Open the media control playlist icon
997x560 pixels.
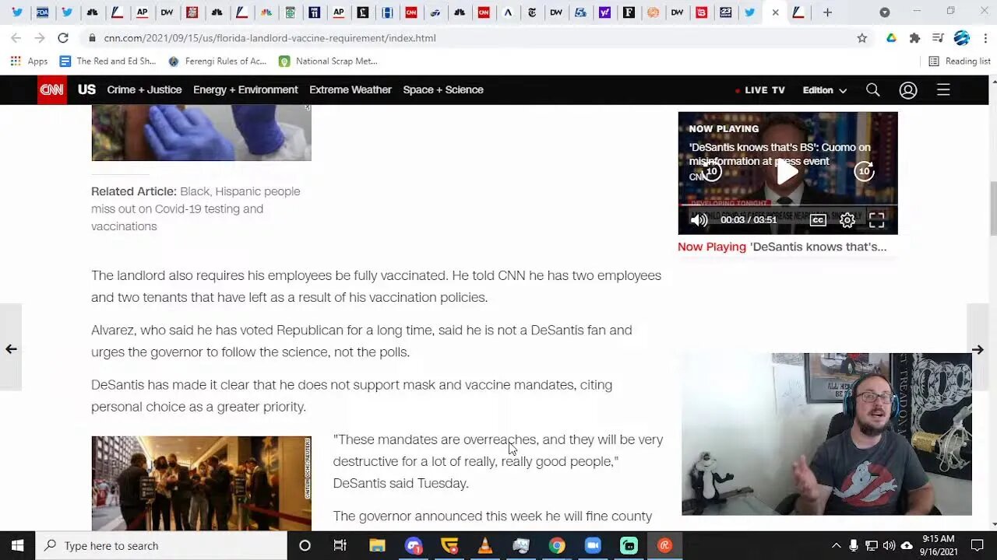[x=938, y=37]
